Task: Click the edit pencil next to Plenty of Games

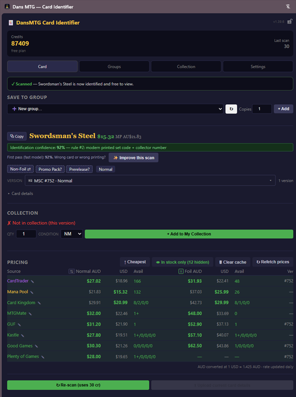Action: (43, 357)
